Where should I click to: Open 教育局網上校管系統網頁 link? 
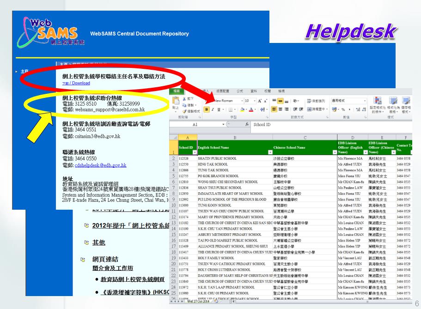133,280
